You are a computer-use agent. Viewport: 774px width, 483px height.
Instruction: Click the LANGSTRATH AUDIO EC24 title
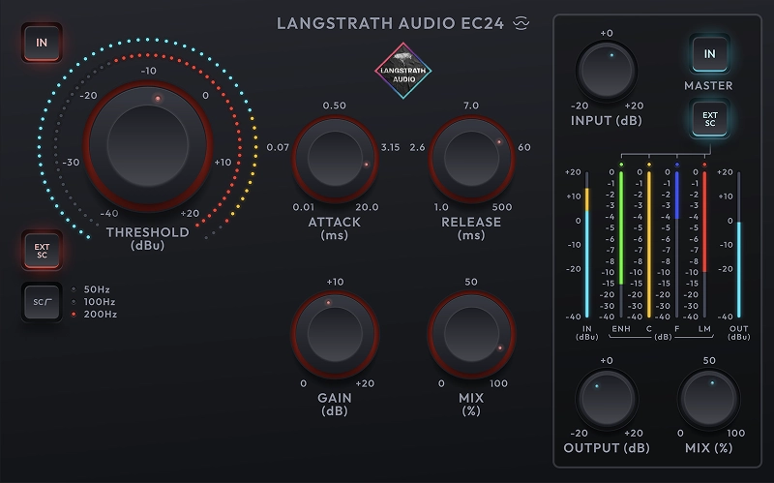click(390, 23)
